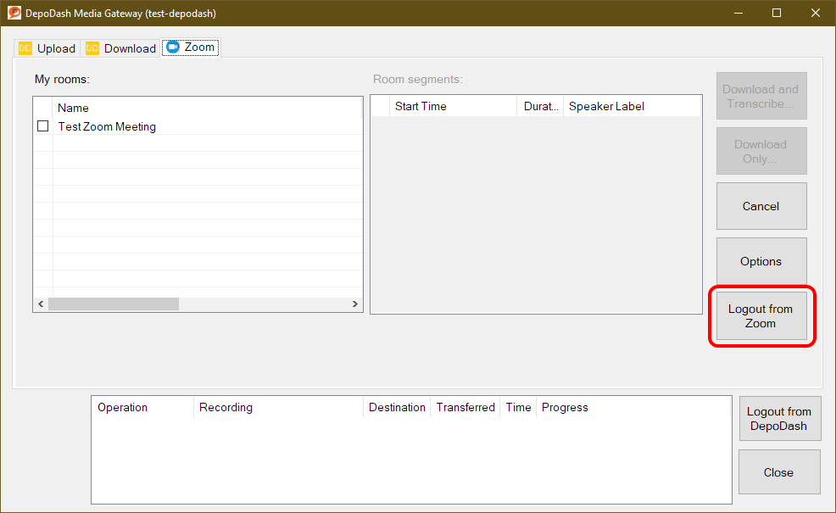
Task: Maximize the DepoDash Media Gateway window
Action: [x=777, y=13]
